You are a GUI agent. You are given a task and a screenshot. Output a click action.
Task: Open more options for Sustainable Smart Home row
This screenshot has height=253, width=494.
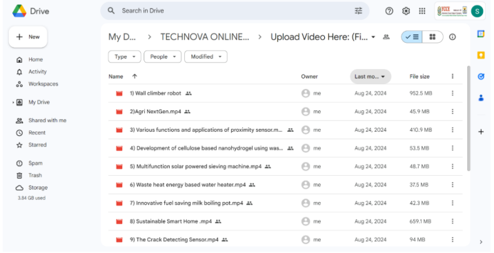pyautogui.click(x=453, y=221)
